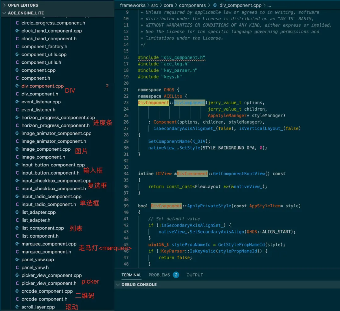Switch to the PROBLEMS tab
Screen dimensions: 340x311
tap(159, 275)
